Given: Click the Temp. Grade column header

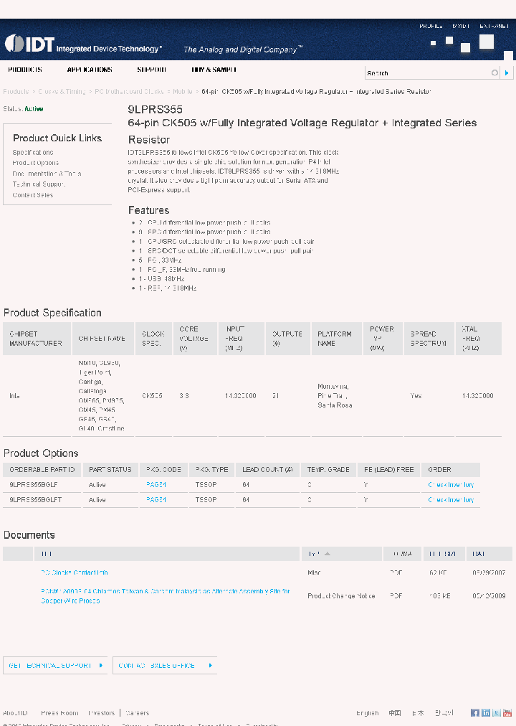Looking at the screenshot, I should [328, 469].
